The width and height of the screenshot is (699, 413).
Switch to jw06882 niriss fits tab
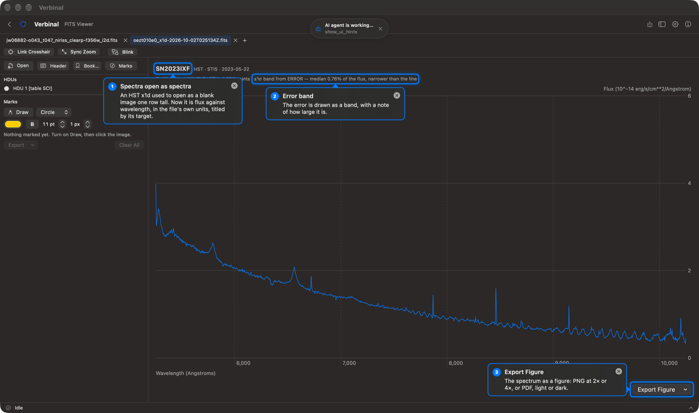click(62, 40)
